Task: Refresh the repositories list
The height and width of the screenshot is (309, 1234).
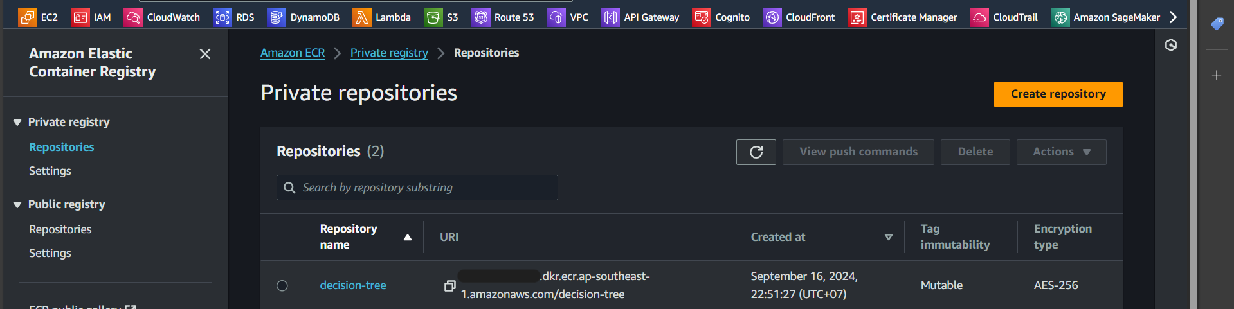Action: pyautogui.click(x=756, y=152)
